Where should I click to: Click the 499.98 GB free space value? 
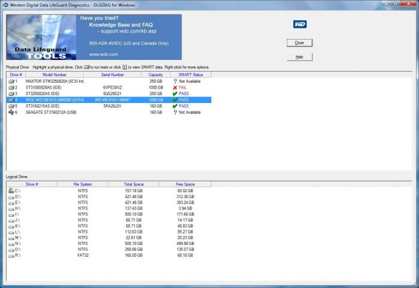(185, 244)
